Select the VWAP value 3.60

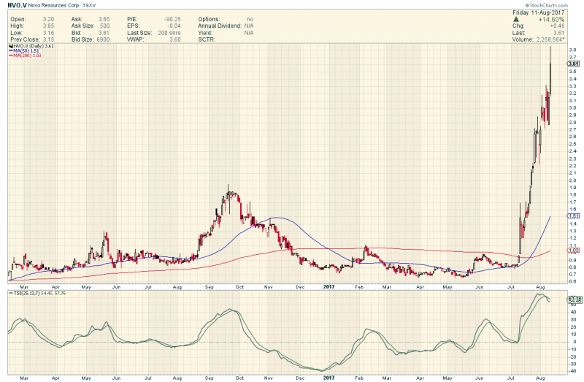pos(175,39)
